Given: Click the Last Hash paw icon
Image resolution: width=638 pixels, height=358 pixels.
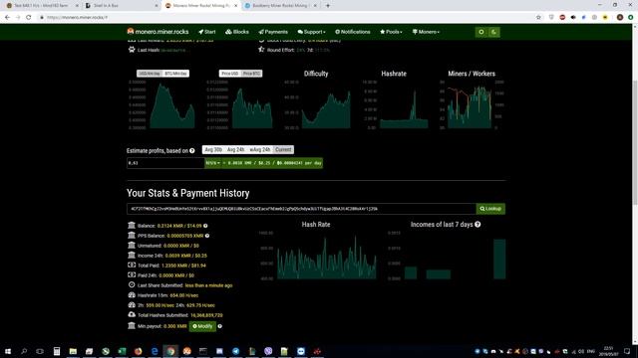Looking at the screenshot, I should tap(131, 50).
